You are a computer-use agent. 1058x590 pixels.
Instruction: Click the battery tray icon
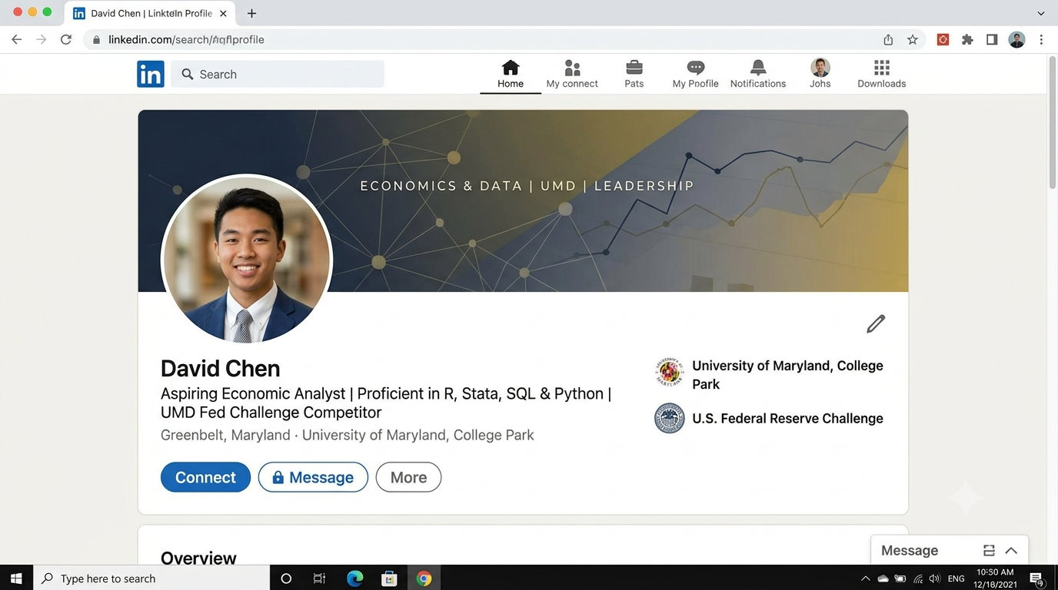click(900, 578)
